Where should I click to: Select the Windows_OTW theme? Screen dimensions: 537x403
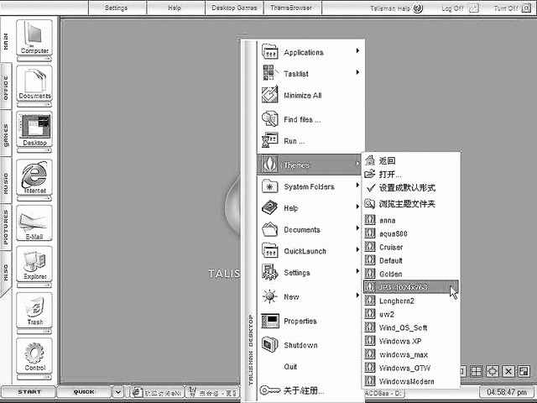(411, 368)
